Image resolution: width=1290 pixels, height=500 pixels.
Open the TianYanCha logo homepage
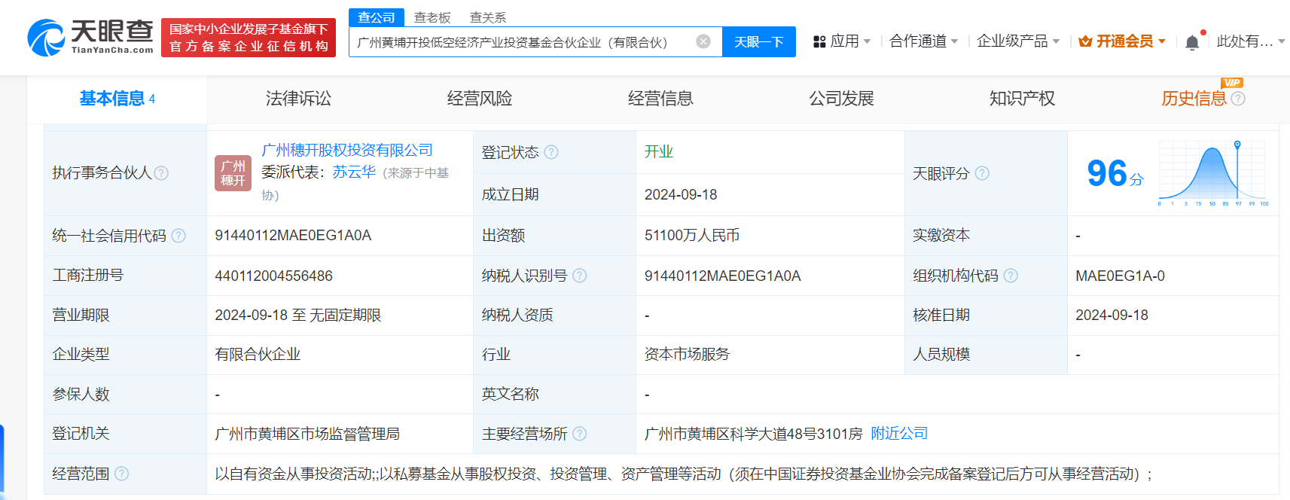pos(90,37)
